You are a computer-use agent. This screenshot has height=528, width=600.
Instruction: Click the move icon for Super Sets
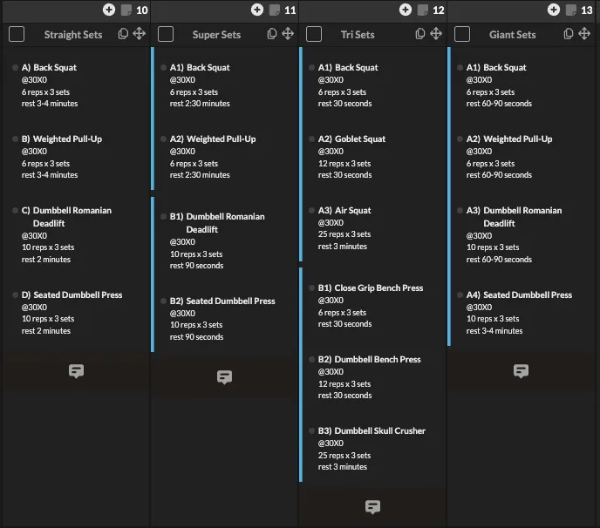pyautogui.click(x=288, y=34)
